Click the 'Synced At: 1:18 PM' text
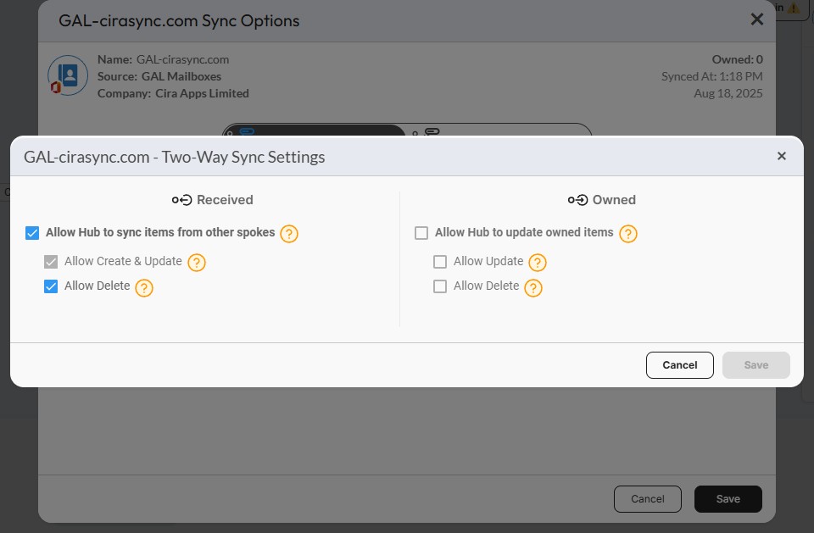This screenshot has height=533, width=814. (x=712, y=76)
